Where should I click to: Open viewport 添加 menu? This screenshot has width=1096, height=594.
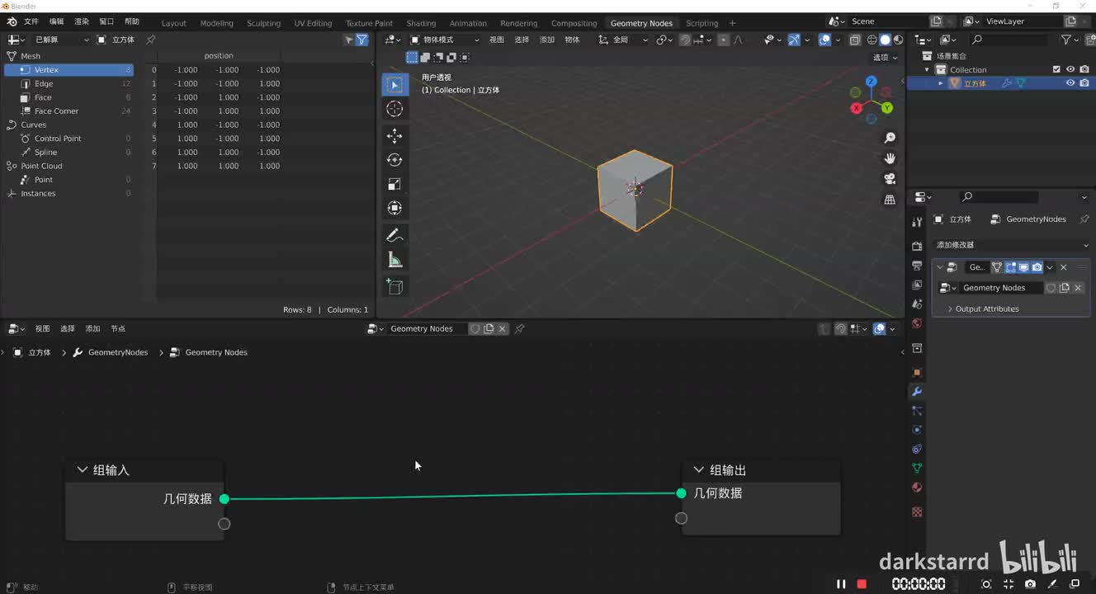(x=547, y=40)
